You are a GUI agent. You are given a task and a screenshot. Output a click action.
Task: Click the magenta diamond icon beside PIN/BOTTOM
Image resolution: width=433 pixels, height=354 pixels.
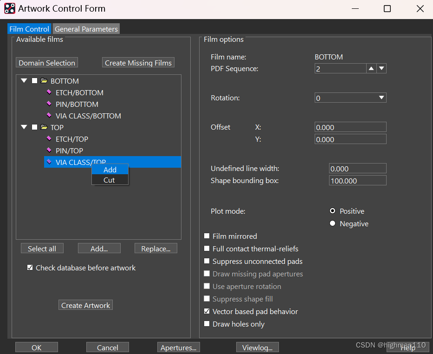(49, 104)
